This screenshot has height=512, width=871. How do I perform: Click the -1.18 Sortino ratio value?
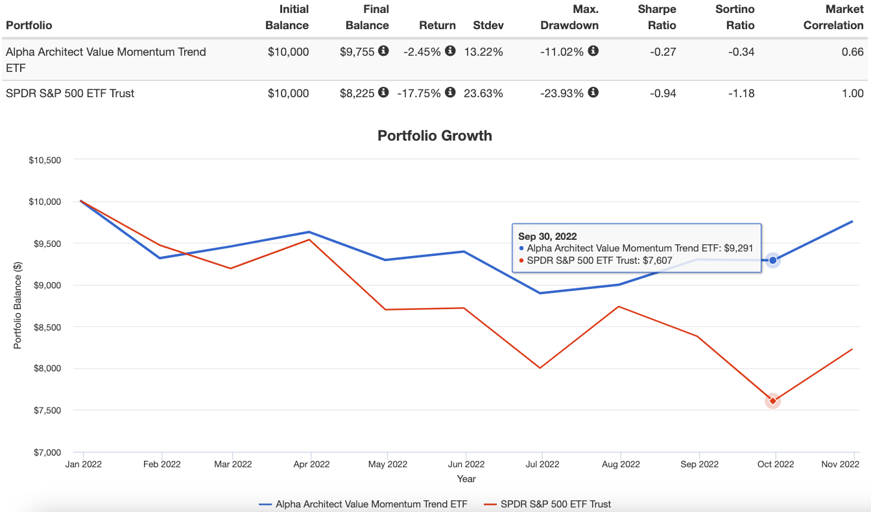coord(742,93)
